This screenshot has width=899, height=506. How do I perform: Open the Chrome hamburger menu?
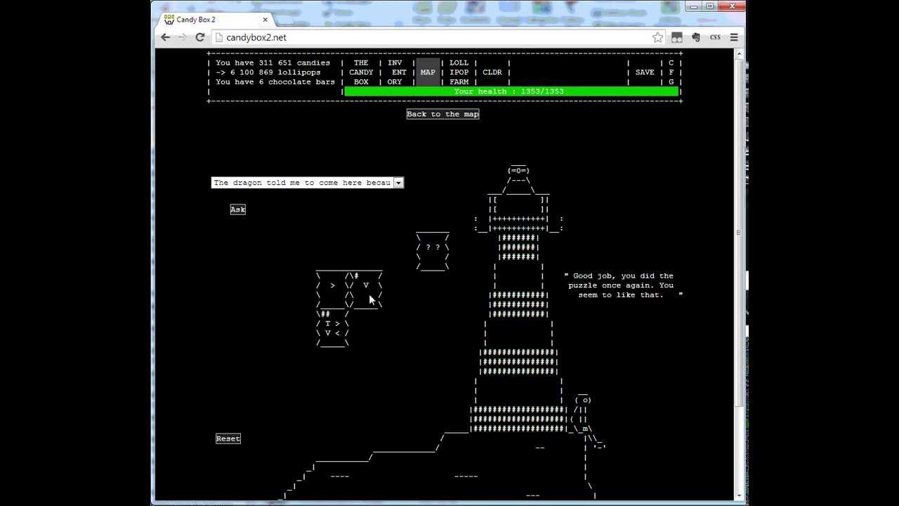coord(734,37)
